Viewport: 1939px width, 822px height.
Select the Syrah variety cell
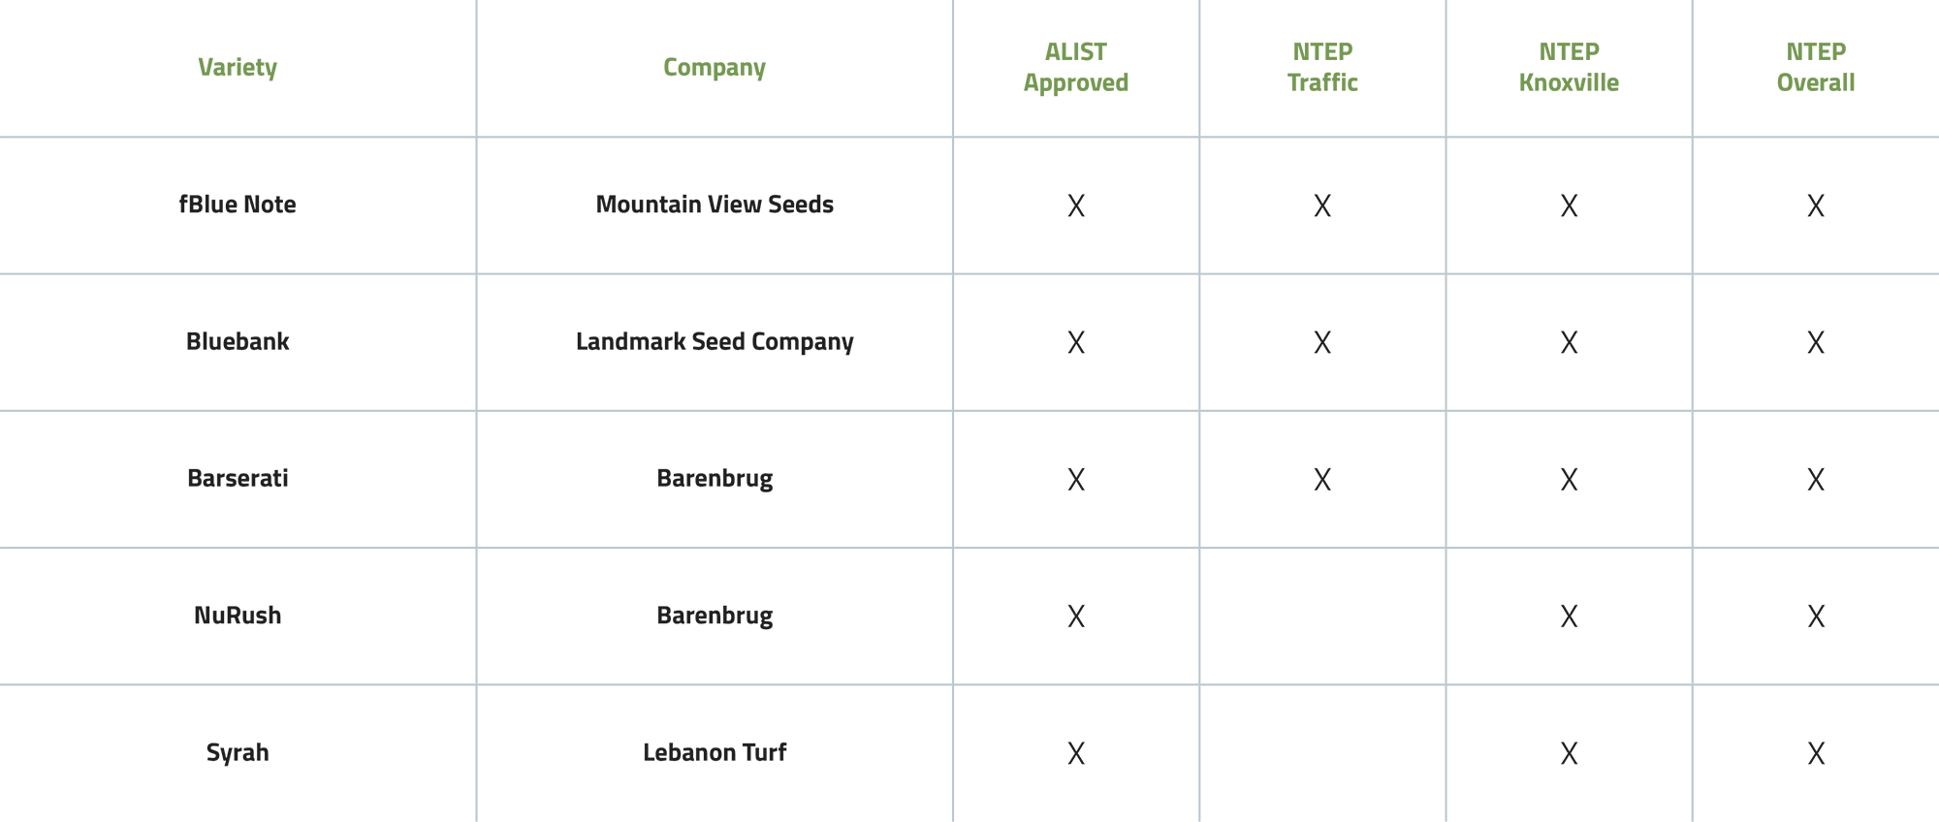(x=238, y=753)
